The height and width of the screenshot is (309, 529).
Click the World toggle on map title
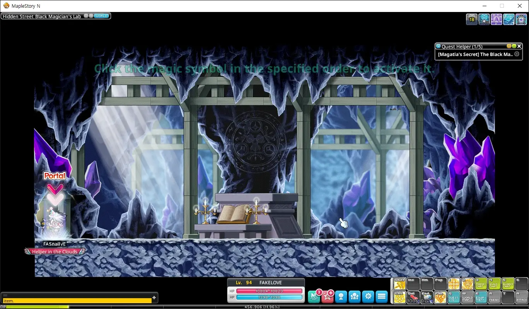[101, 16]
